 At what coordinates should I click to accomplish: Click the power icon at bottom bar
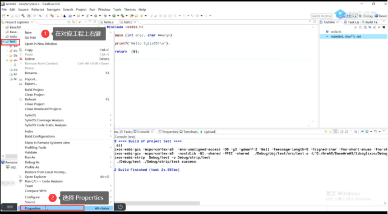click(120, 207)
